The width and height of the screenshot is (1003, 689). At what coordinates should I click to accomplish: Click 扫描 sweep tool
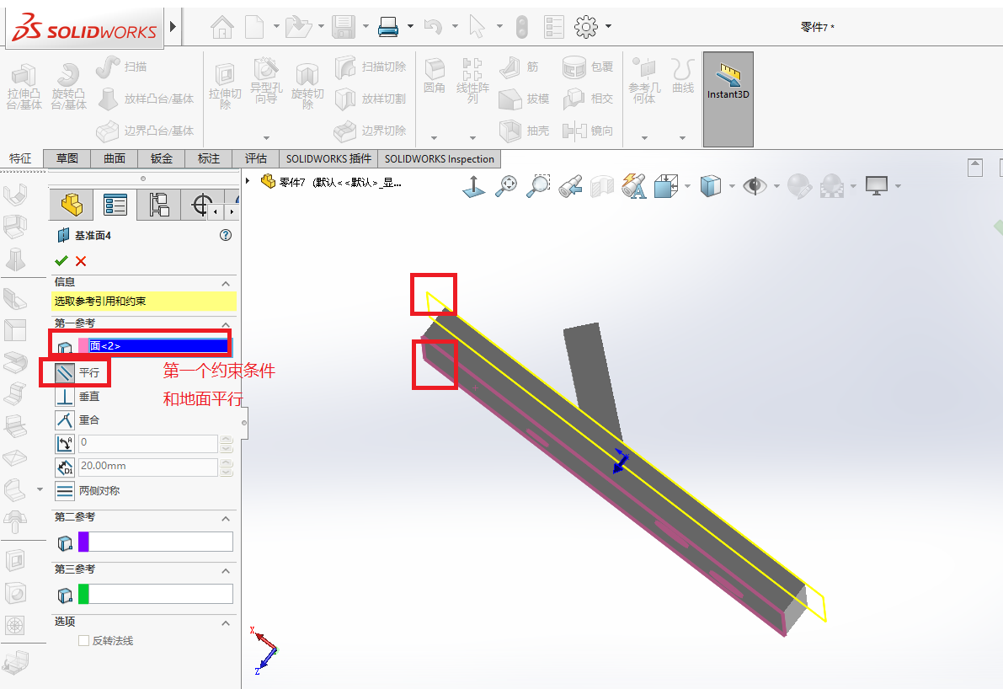point(121,67)
